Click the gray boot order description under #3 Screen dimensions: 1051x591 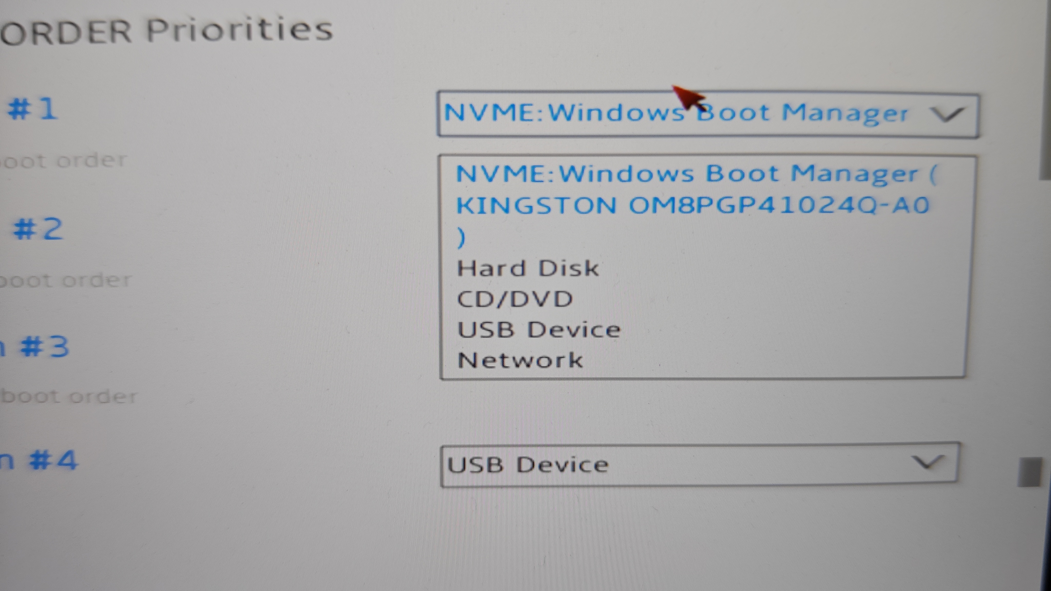(x=69, y=397)
